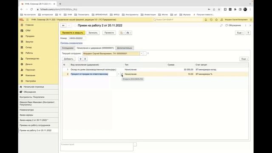Go to Работы section
The height and width of the screenshot is (153, 272).
(29, 53)
